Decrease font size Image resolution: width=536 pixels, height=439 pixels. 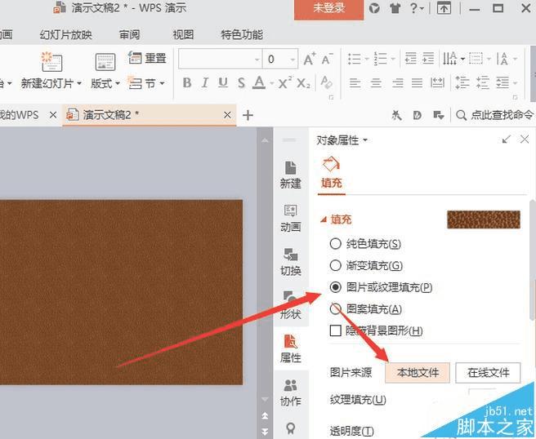(x=327, y=59)
